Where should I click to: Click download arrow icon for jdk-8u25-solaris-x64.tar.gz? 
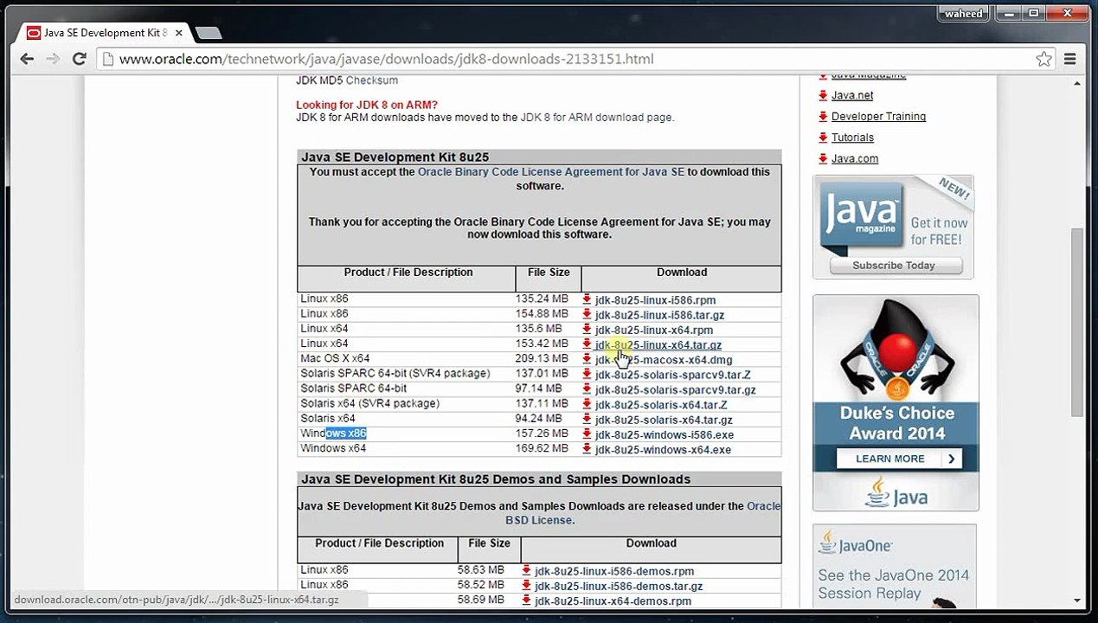click(x=587, y=419)
